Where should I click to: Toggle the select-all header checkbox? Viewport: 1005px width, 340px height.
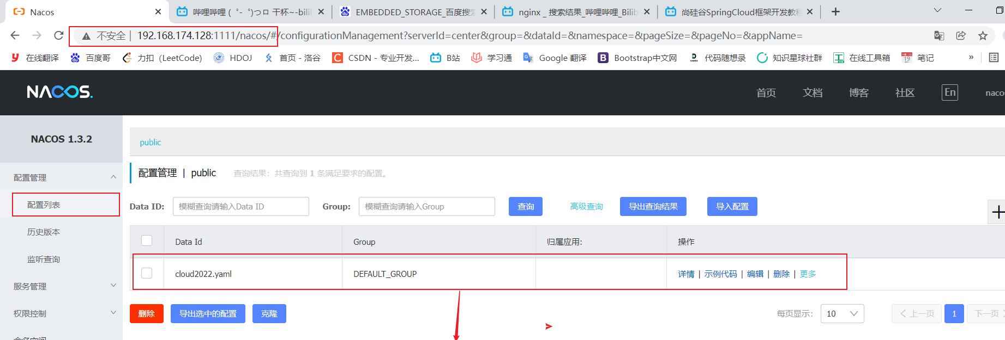147,240
